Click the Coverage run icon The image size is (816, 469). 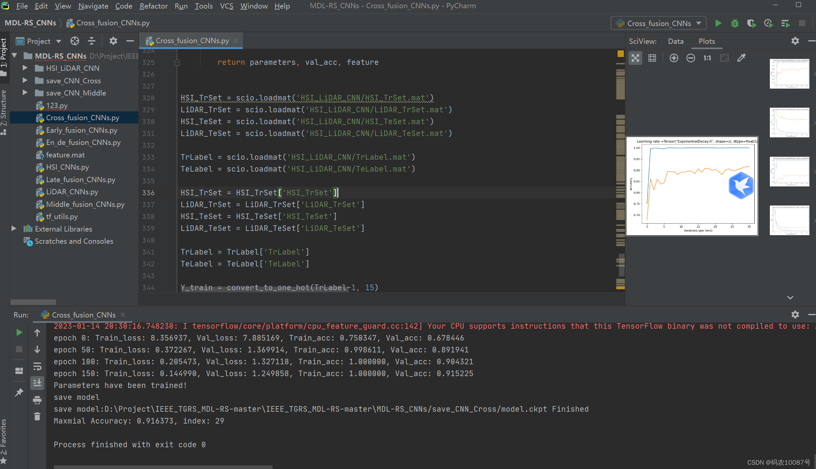pos(751,23)
